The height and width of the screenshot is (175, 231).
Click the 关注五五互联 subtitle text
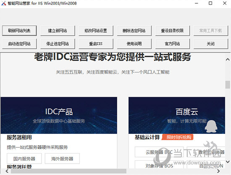tap(113, 72)
